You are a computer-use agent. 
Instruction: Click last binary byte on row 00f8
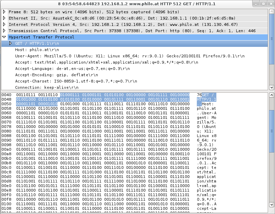180,199
